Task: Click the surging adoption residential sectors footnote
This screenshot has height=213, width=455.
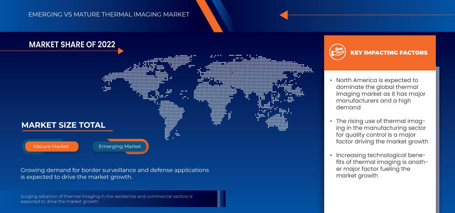Action: [x=106, y=199]
